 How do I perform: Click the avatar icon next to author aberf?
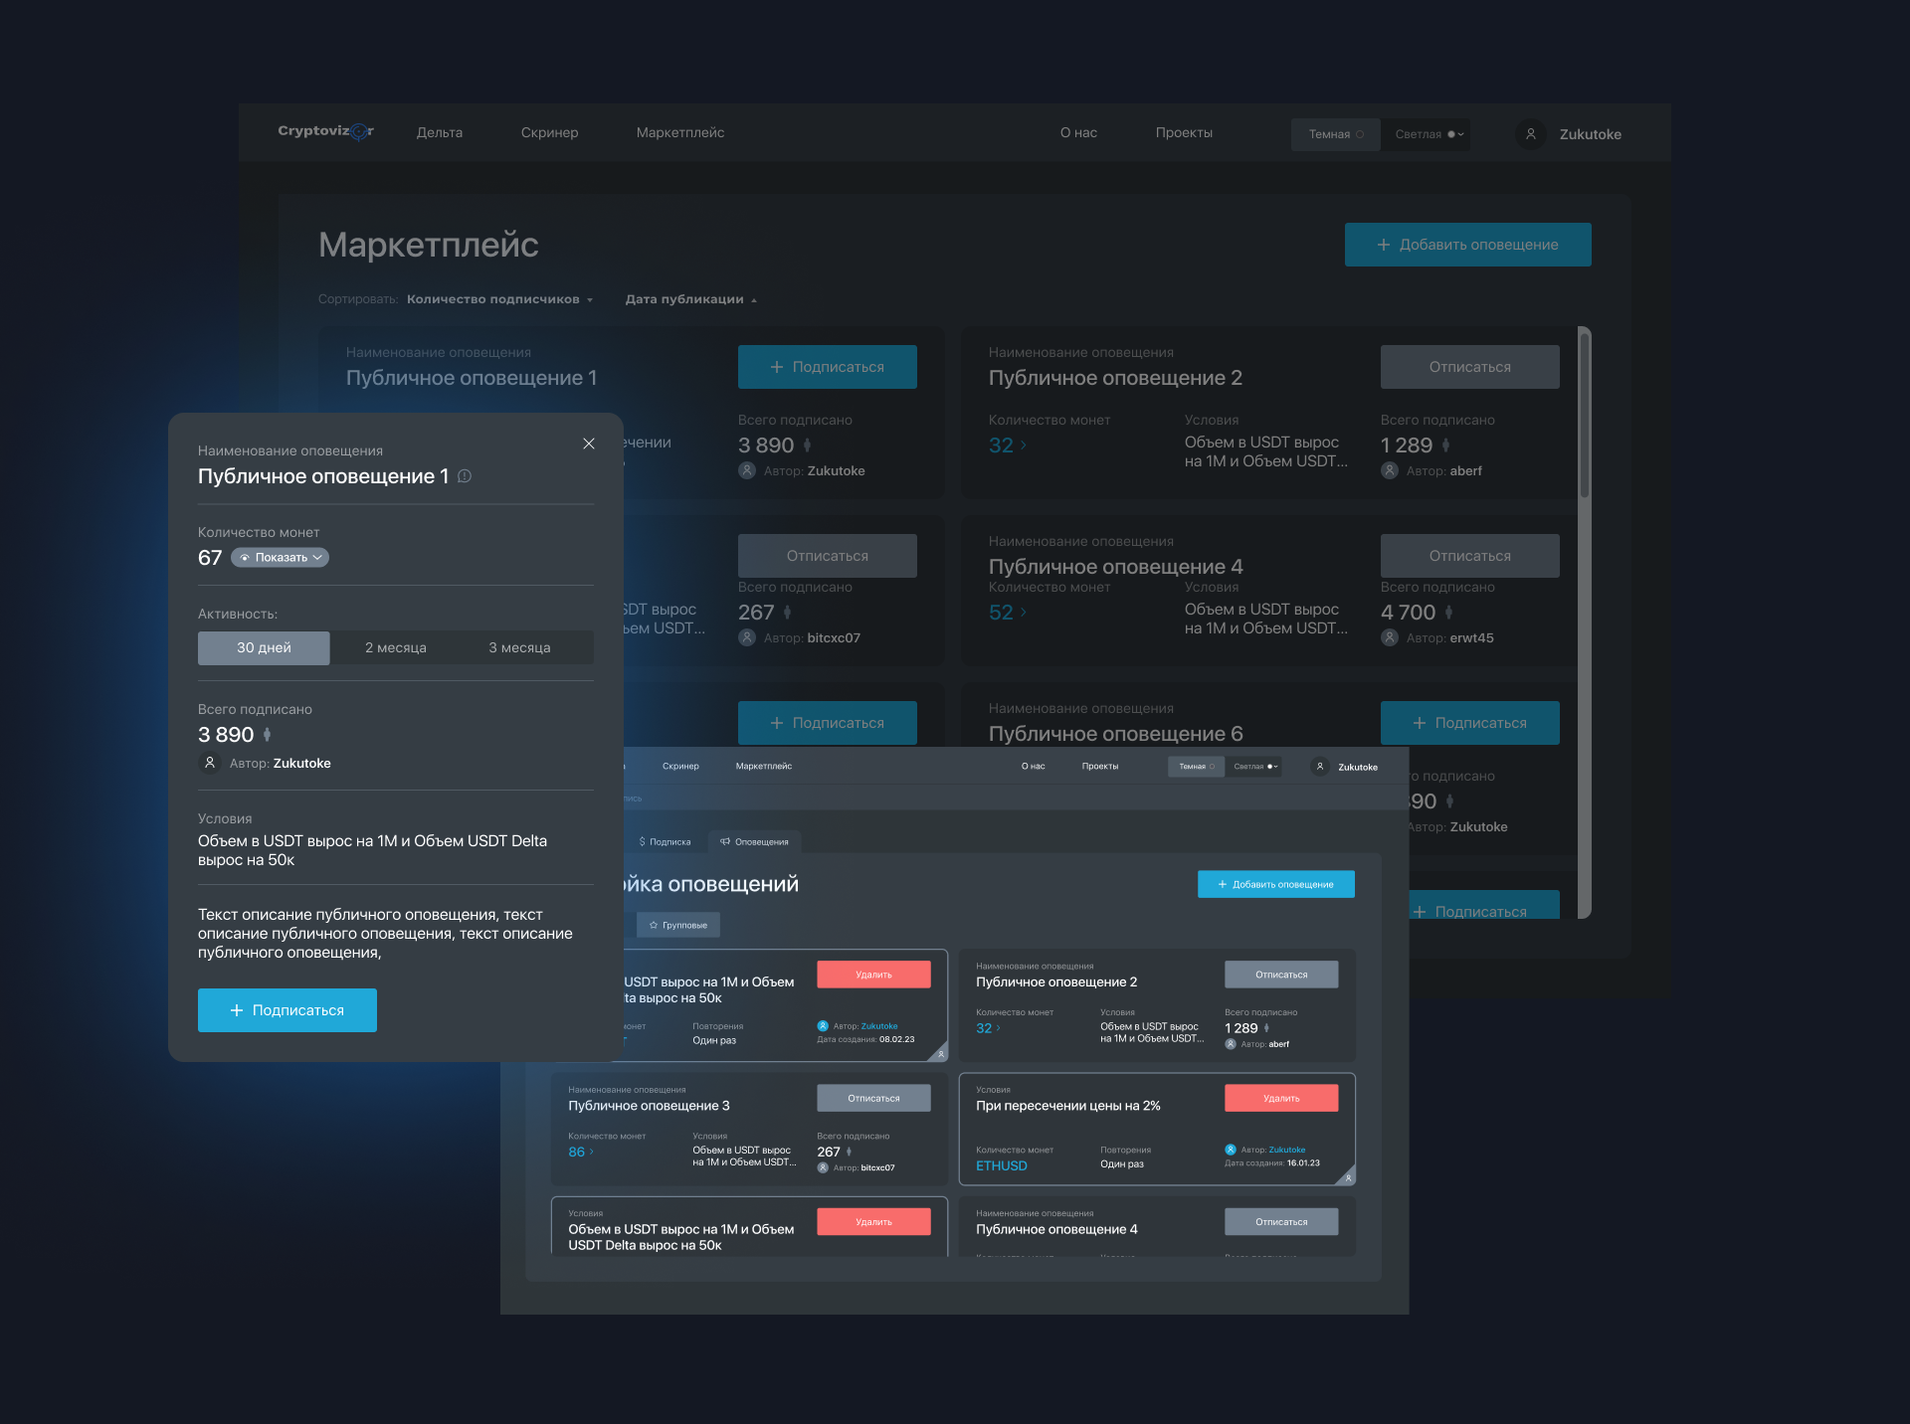[1390, 470]
